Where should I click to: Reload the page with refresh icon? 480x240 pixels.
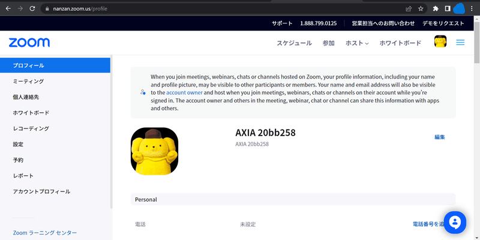pyautogui.click(x=32, y=8)
